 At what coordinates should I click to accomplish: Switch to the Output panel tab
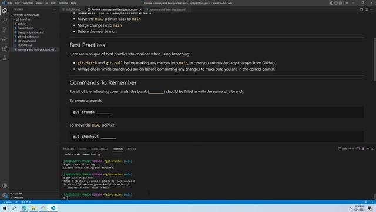click(82, 149)
